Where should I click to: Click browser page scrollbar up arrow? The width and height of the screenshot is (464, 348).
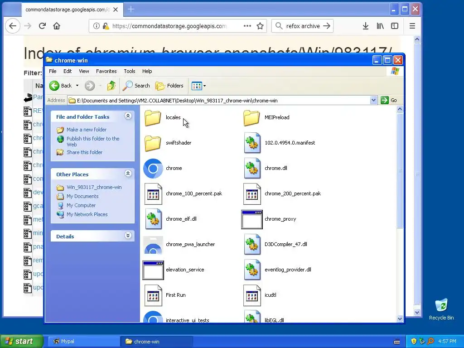(417, 39)
